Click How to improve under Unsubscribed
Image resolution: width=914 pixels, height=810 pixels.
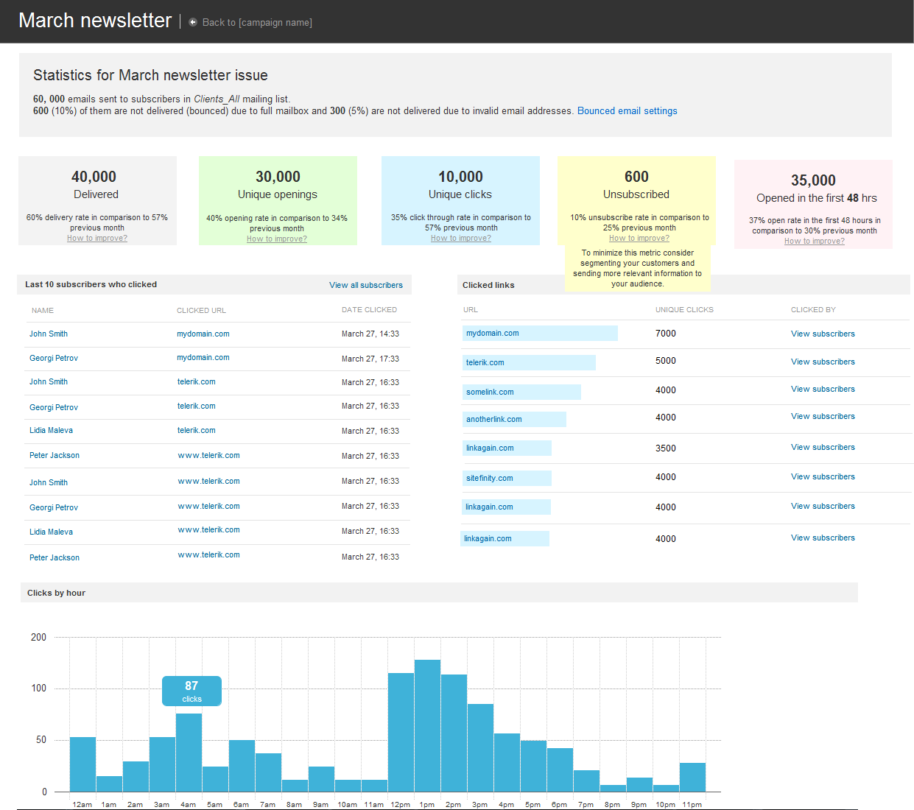click(x=639, y=238)
